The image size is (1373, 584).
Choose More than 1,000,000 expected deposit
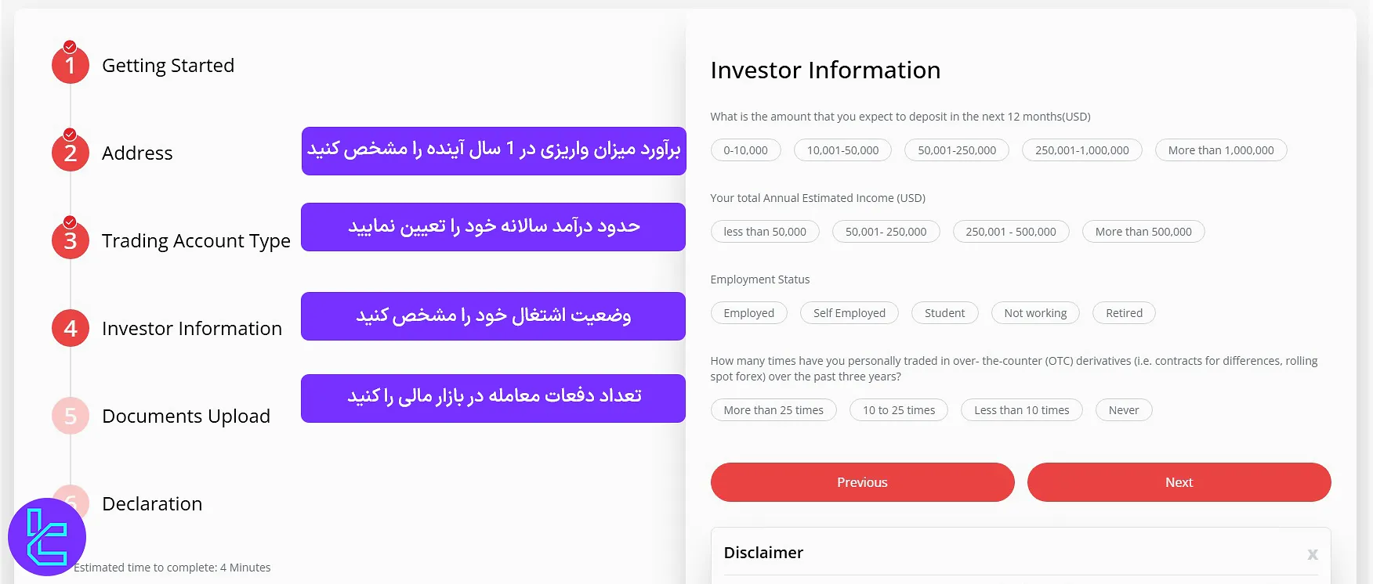(x=1220, y=150)
